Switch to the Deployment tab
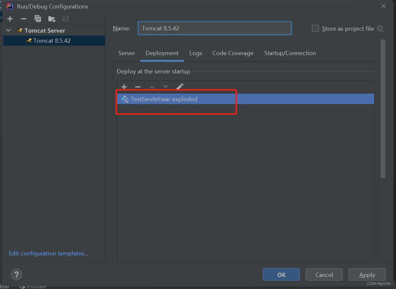Screen dimensions: 396x289 click(162, 53)
